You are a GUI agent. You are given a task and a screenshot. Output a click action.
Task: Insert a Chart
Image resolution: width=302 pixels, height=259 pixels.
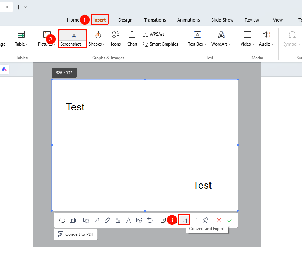(132, 38)
